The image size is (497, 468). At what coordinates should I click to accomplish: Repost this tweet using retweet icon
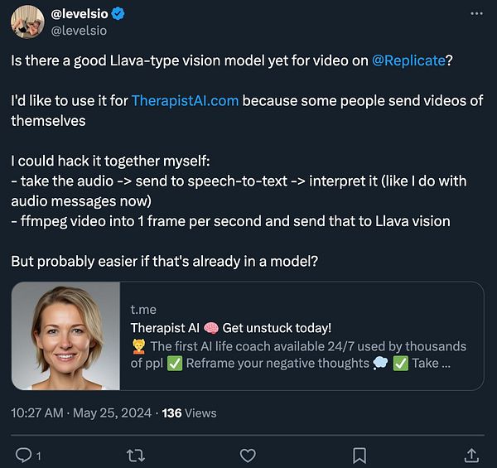136,455
